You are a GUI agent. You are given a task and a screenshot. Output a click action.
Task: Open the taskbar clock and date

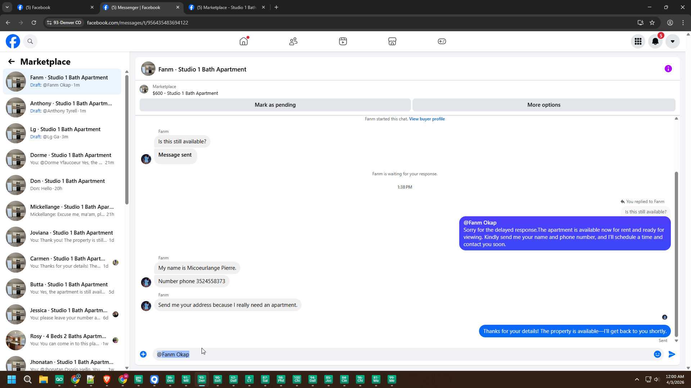click(x=675, y=379)
